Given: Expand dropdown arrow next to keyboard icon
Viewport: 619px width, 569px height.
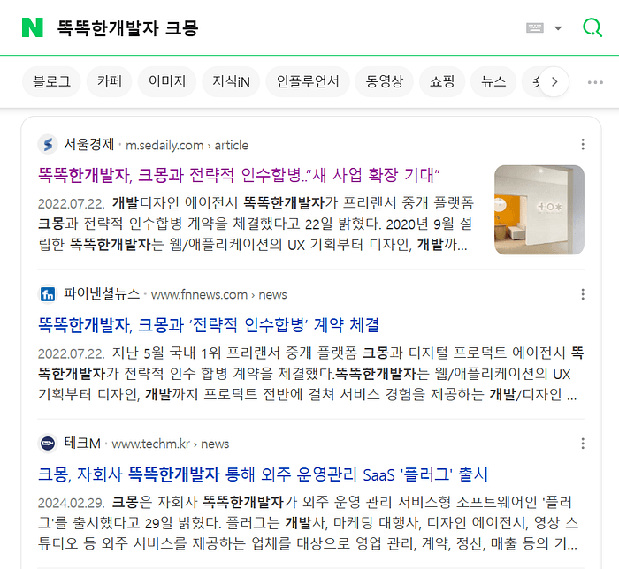Looking at the screenshot, I should [x=558, y=28].
